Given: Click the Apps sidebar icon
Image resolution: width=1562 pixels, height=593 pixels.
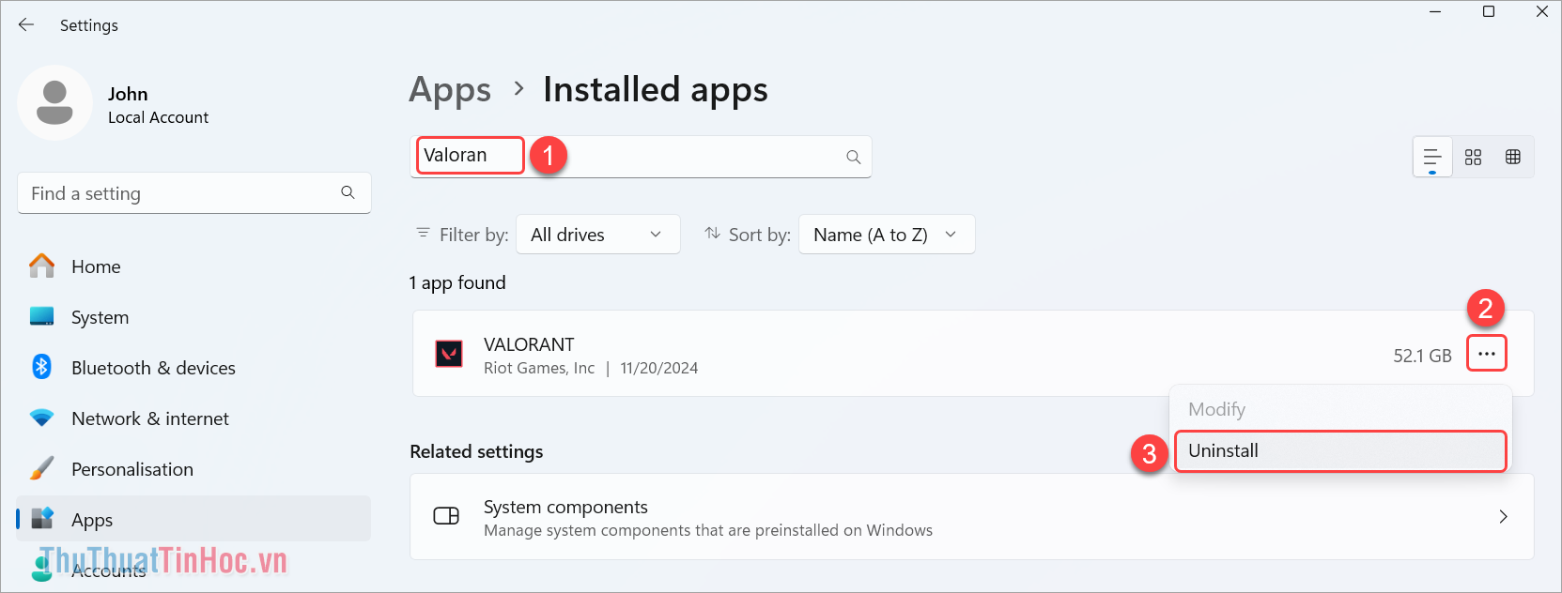Looking at the screenshot, I should pos(41,519).
